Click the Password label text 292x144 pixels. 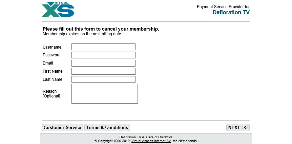click(x=51, y=55)
